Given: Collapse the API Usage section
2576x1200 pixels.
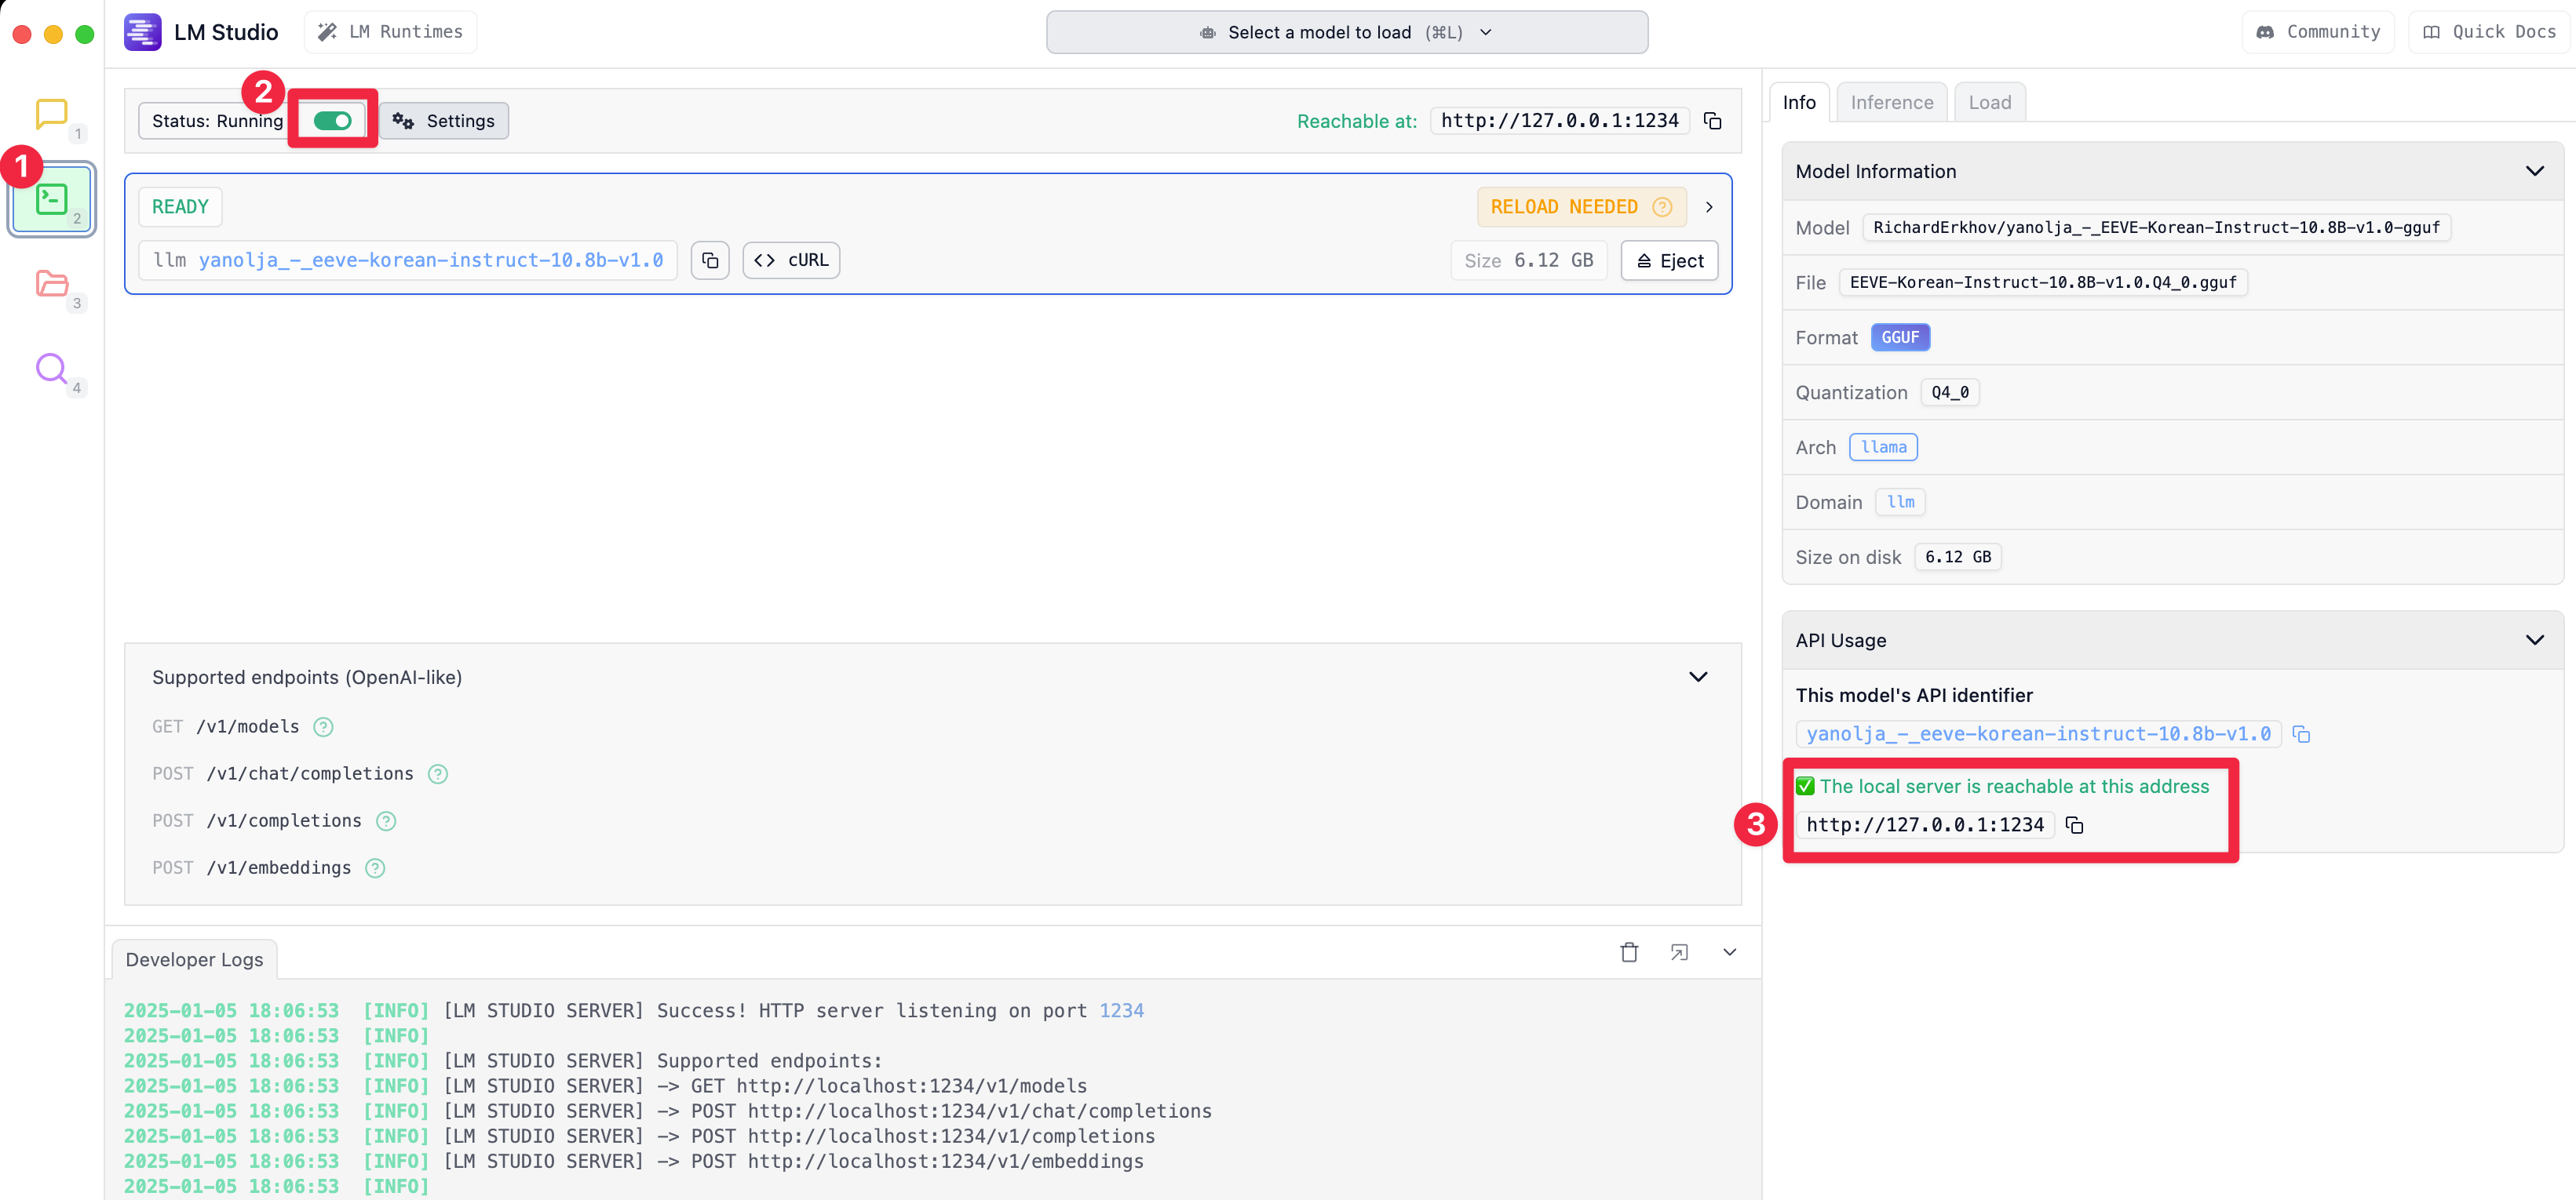Looking at the screenshot, I should [2534, 639].
